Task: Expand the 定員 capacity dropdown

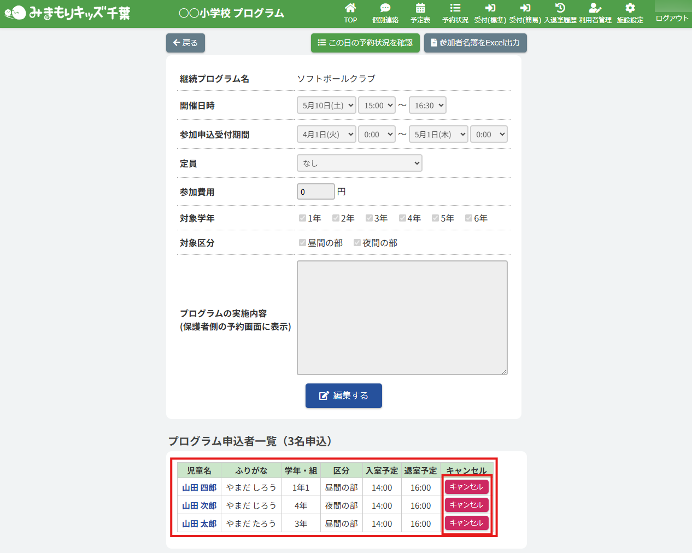Action: click(x=359, y=163)
